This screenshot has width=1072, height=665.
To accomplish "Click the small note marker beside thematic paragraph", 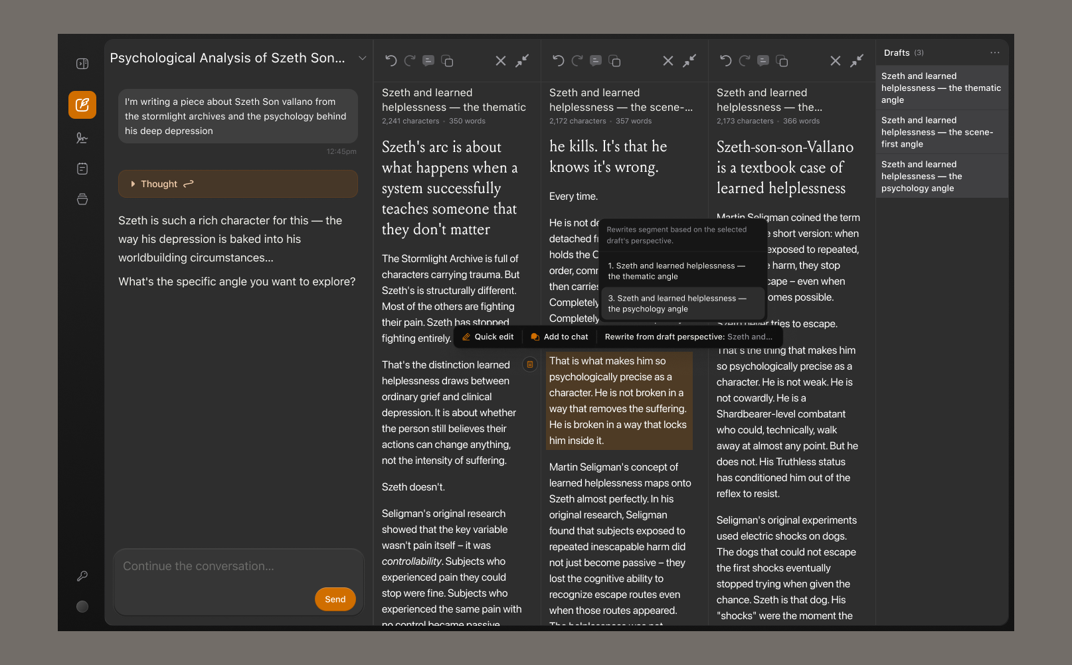I will click(x=530, y=364).
